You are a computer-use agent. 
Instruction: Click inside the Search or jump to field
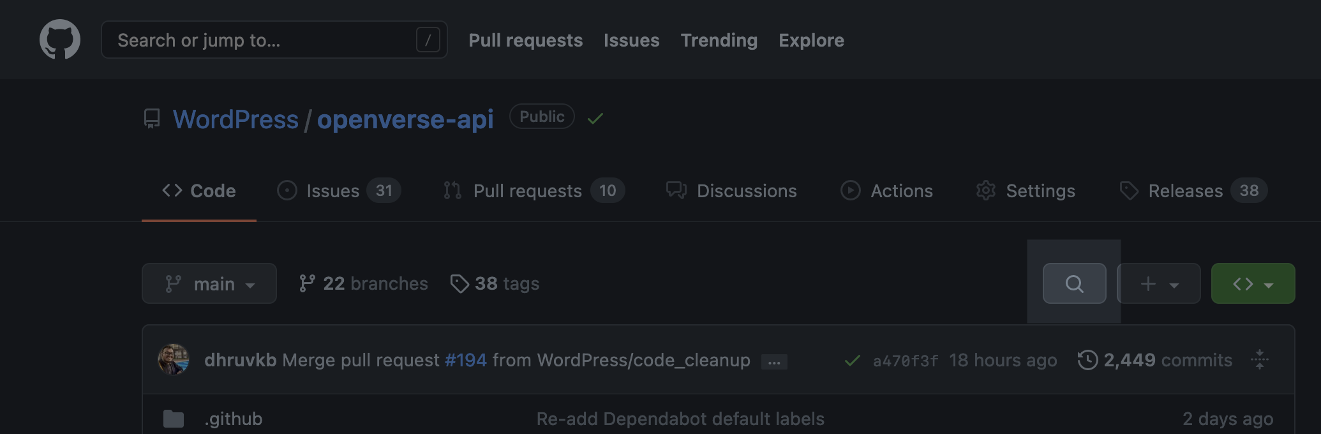tap(255, 40)
